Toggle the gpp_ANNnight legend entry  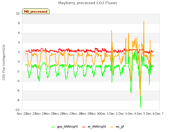(x=65, y=127)
